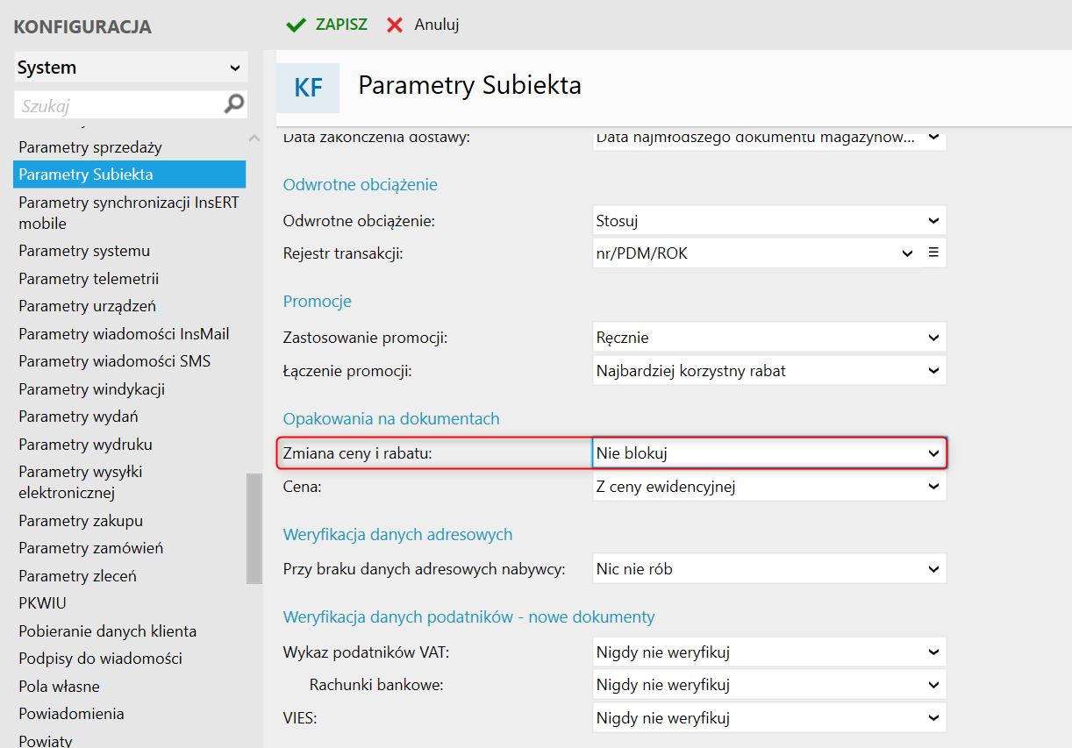
Task: Open the Odwrotne obciążenie dropdown
Action: coord(769,221)
